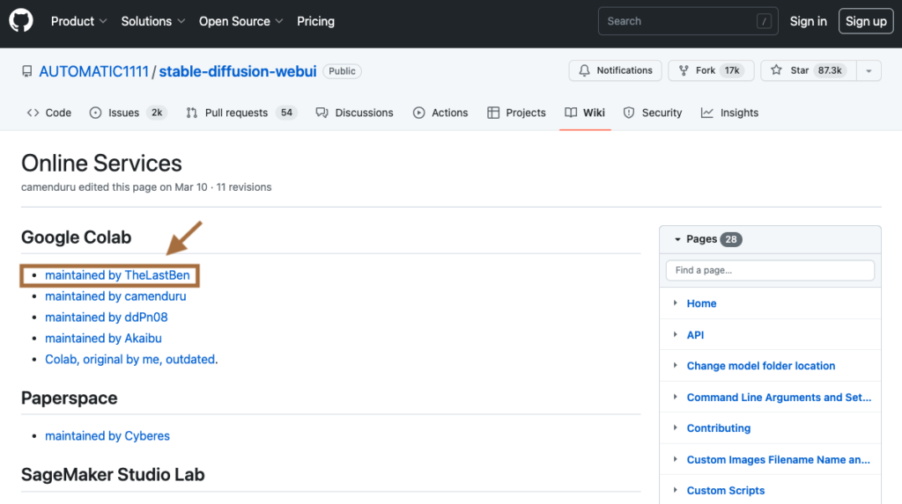Open the Solutions menu
The image size is (902, 504).
(153, 21)
